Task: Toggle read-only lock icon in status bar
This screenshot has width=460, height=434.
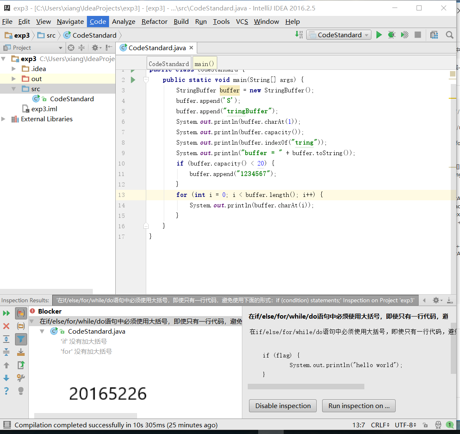Action: [x=425, y=425]
